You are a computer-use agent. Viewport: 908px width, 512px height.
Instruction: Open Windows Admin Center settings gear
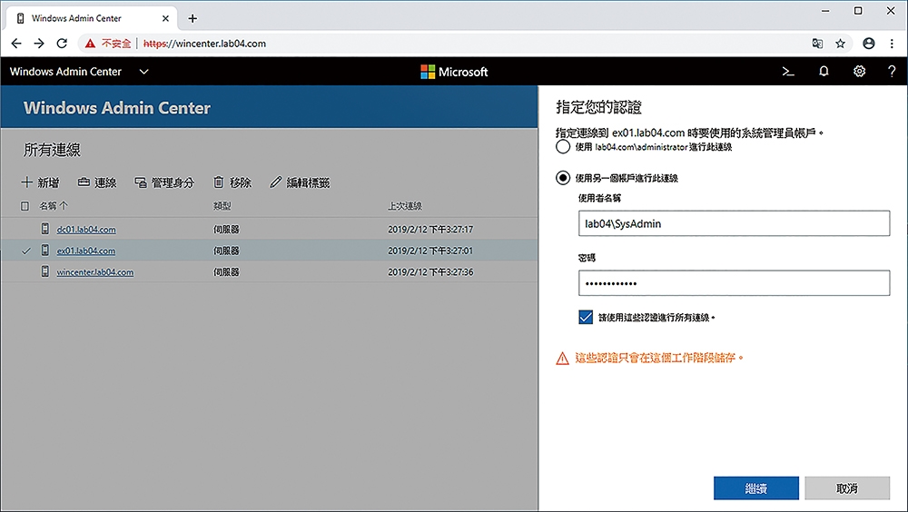(859, 71)
